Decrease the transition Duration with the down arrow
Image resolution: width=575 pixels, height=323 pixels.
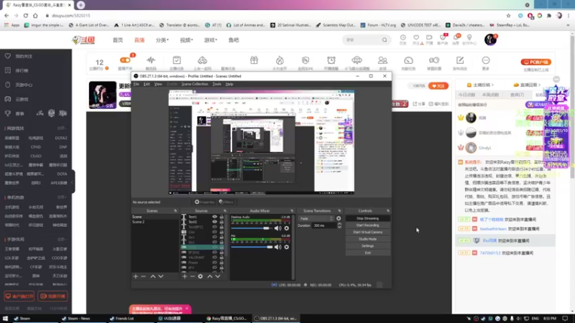click(x=339, y=227)
